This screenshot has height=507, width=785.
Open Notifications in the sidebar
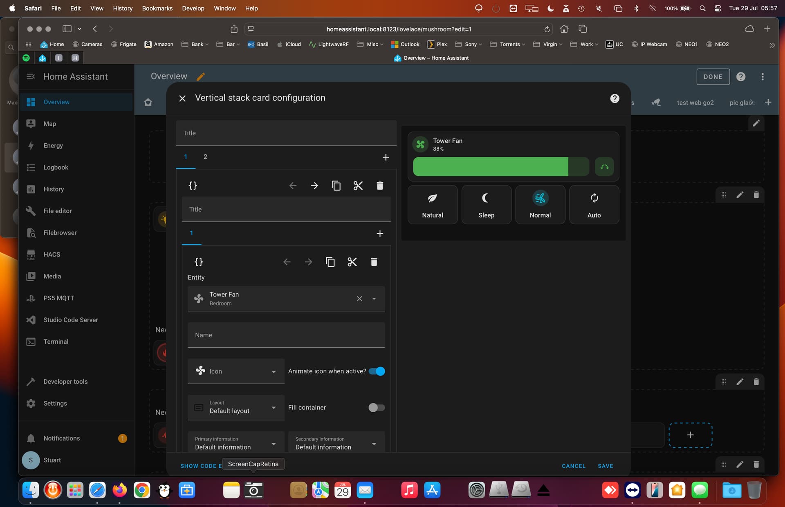click(x=76, y=438)
